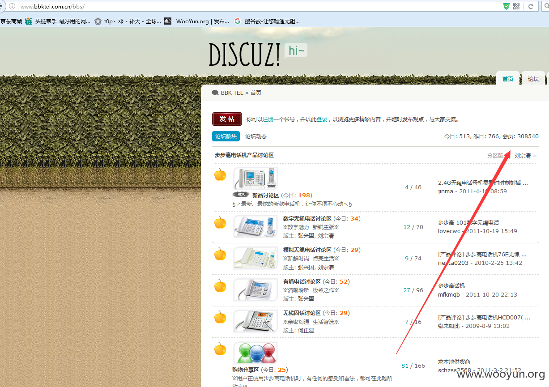Click orange apple icon beside 无线固话讨论区

tap(220, 317)
